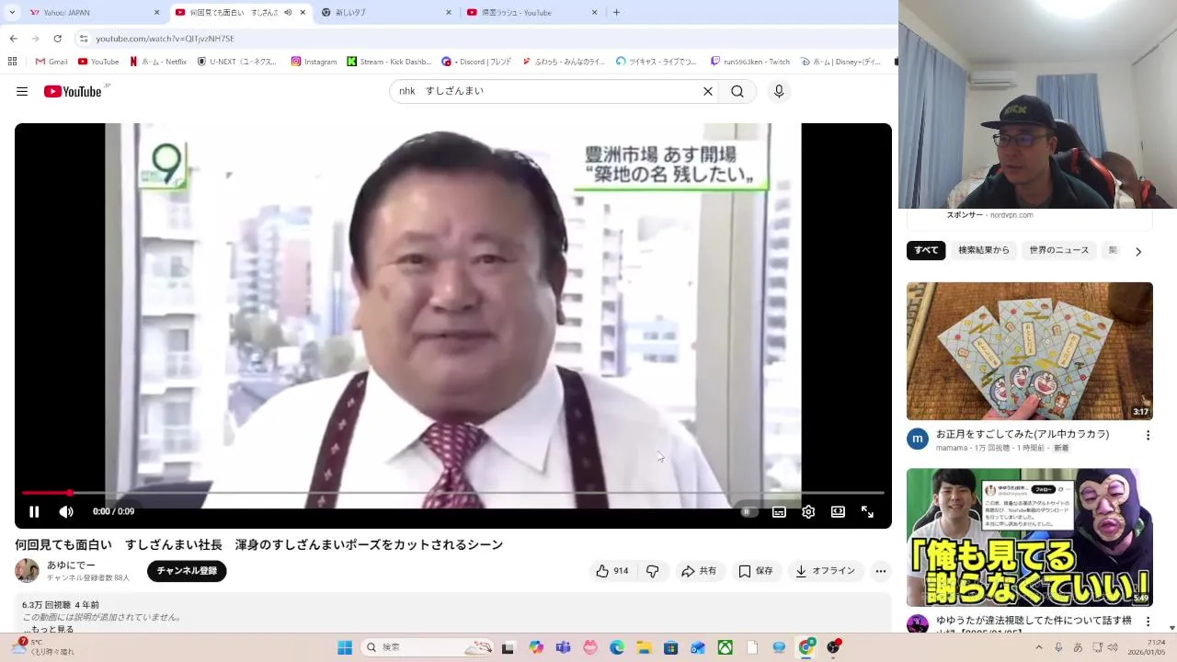Viewport: 1177px width, 662px height.
Task: Clear the search box text
Action: point(708,91)
